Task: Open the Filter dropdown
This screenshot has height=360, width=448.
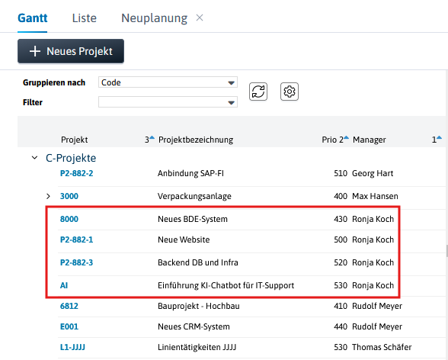Action: click(x=168, y=102)
